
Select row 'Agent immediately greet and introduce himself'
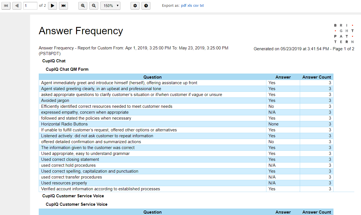click(186, 83)
